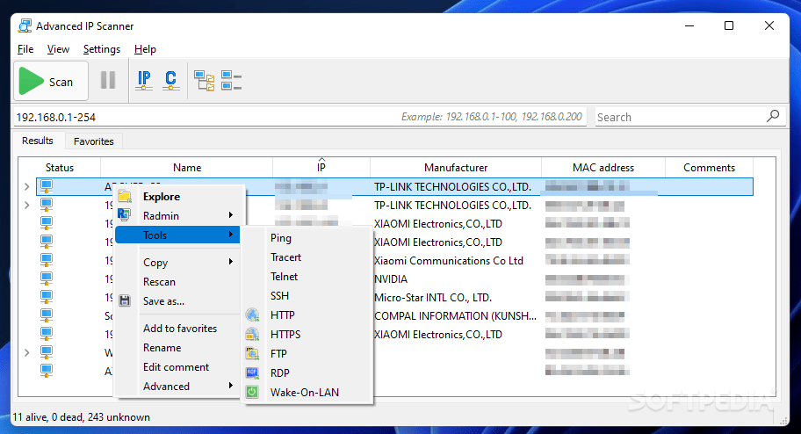Click the class C subnet icon
Screen dimensions: 801x434
170,80
